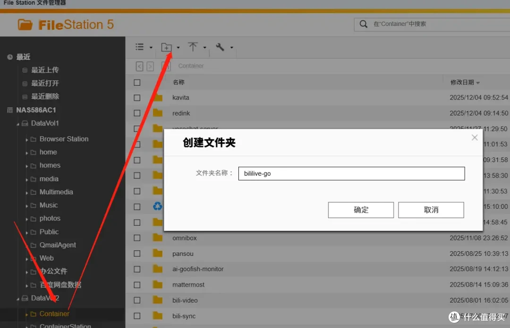
Task: Sort by the 修改日期 column header
Action: coord(462,82)
